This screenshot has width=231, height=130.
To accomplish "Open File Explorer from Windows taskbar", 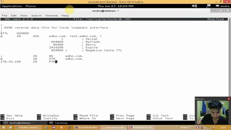I will point(11,127).
